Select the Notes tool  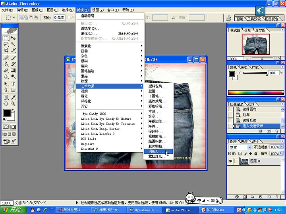point(6,97)
